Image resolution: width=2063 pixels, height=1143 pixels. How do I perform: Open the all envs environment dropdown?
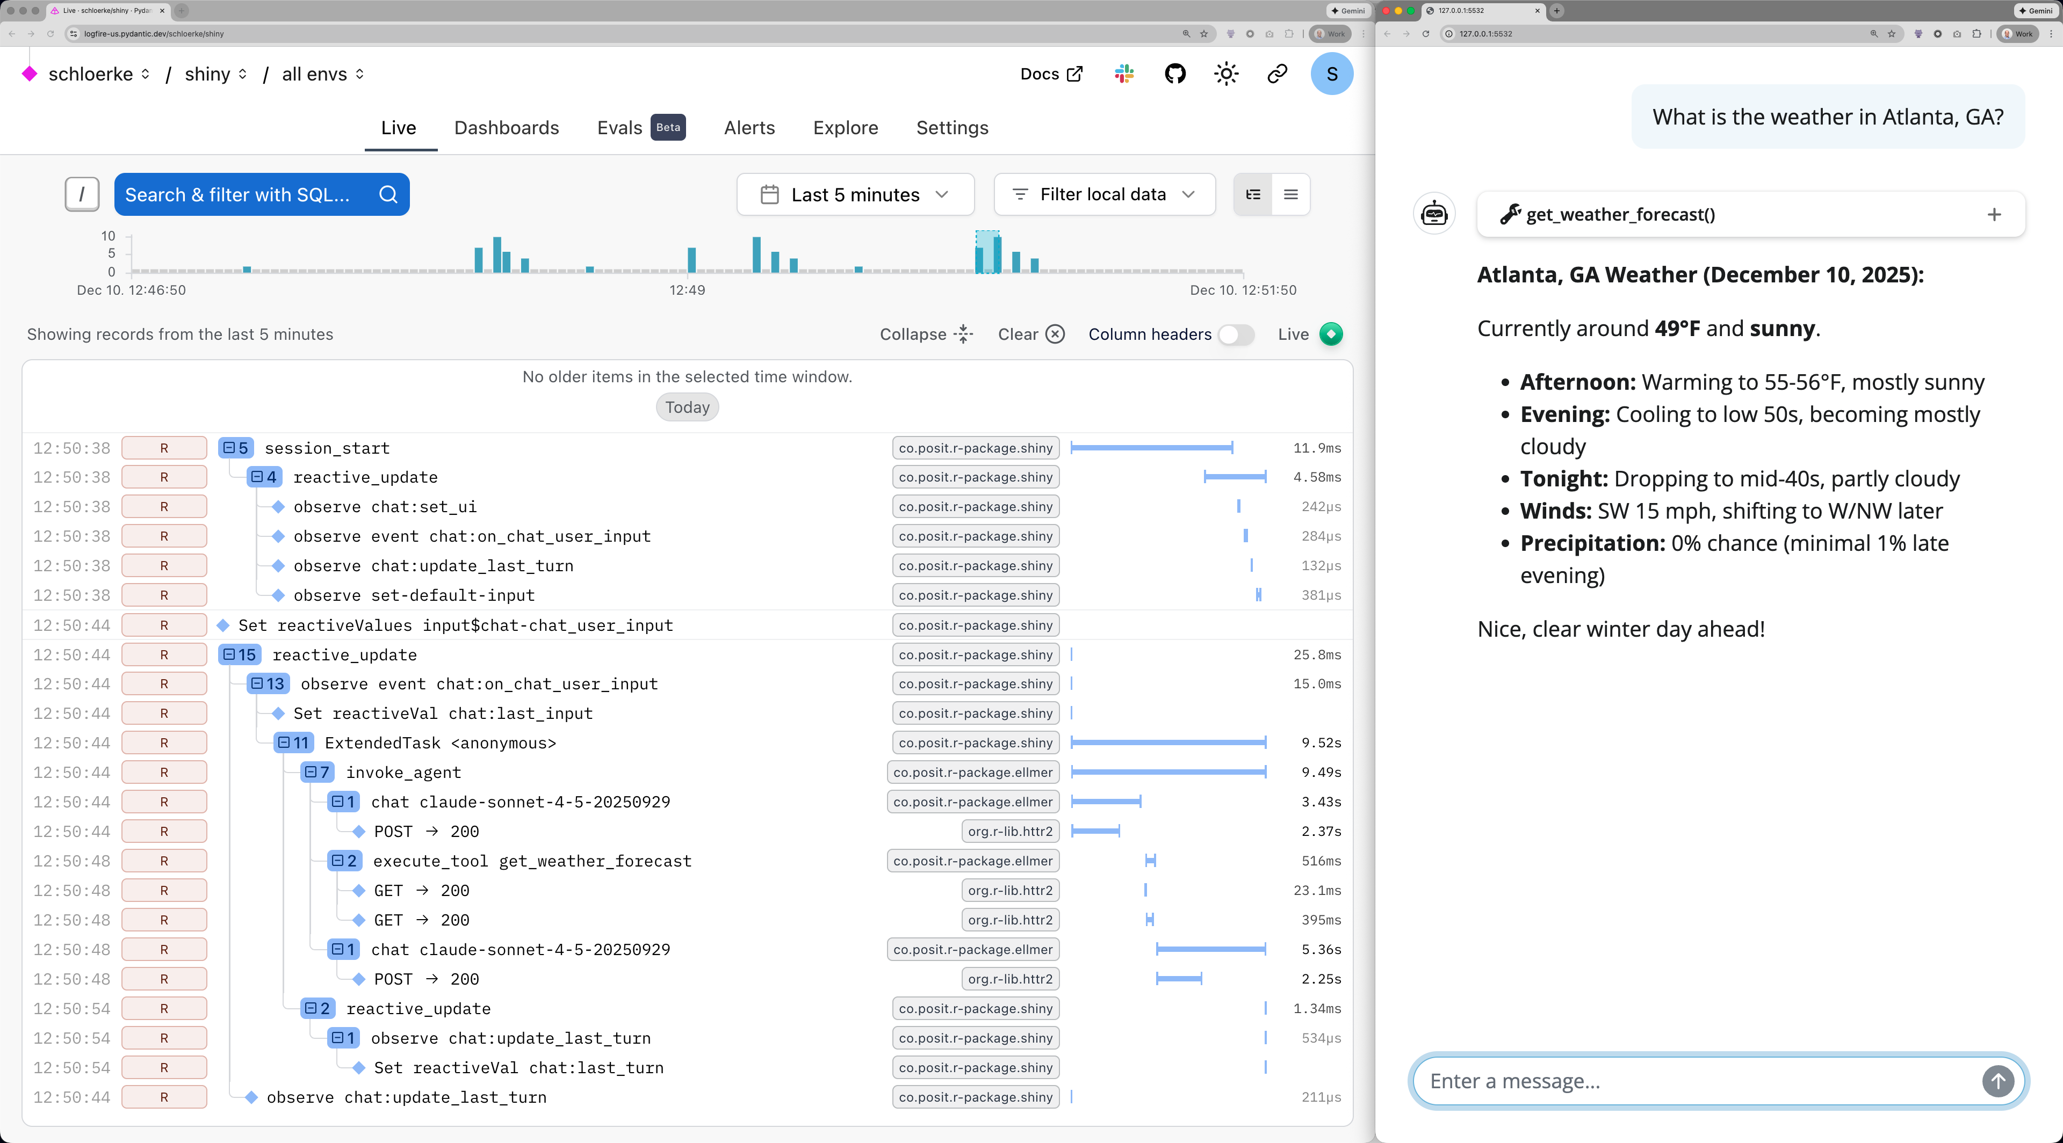(x=320, y=74)
